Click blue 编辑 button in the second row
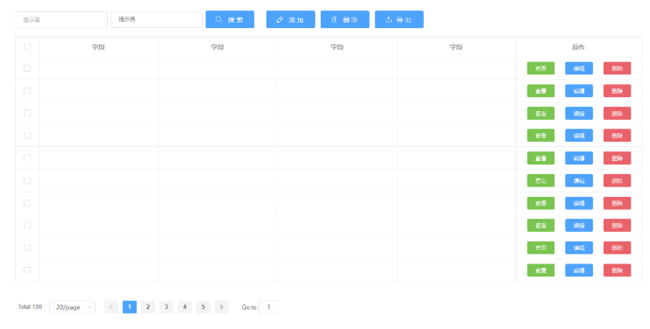This screenshot has width=650, height=329. 579,91
